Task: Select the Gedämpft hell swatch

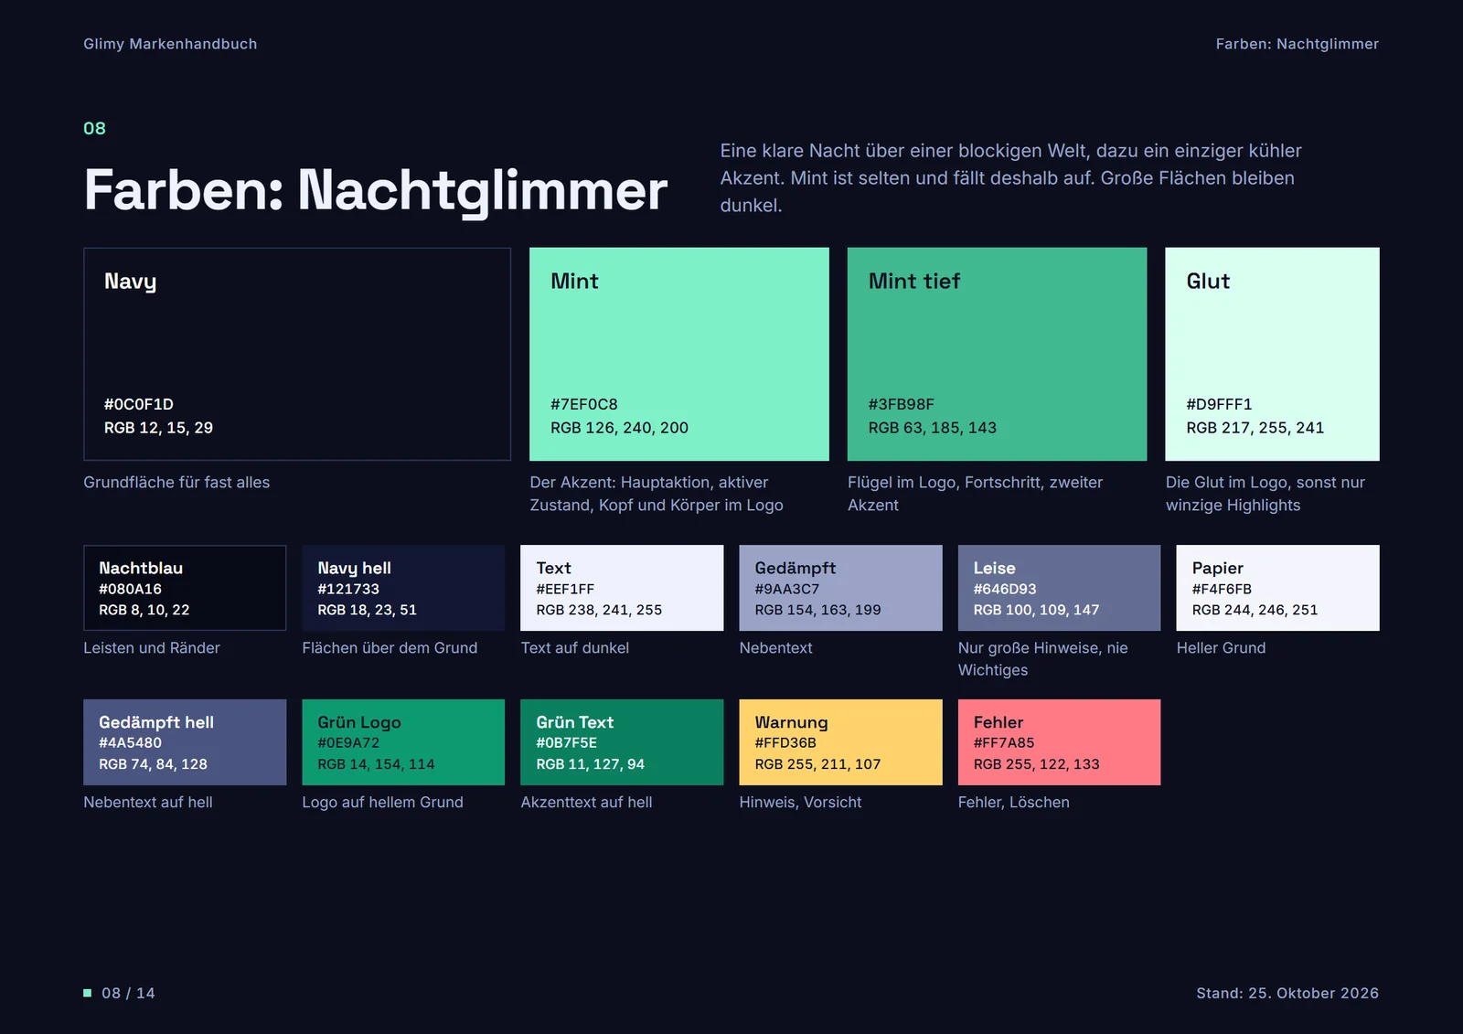Action: point(185,742)
